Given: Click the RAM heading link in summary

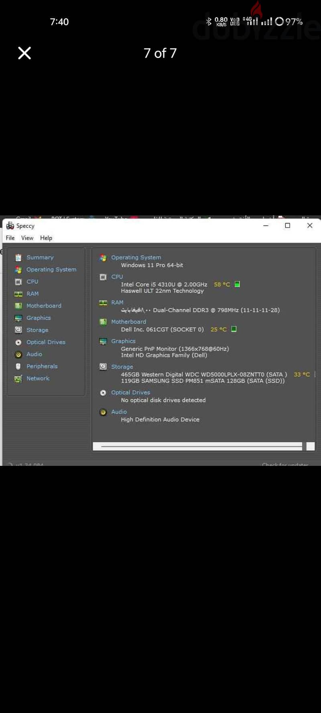Looking at the screenshot, I should [118, 303].
